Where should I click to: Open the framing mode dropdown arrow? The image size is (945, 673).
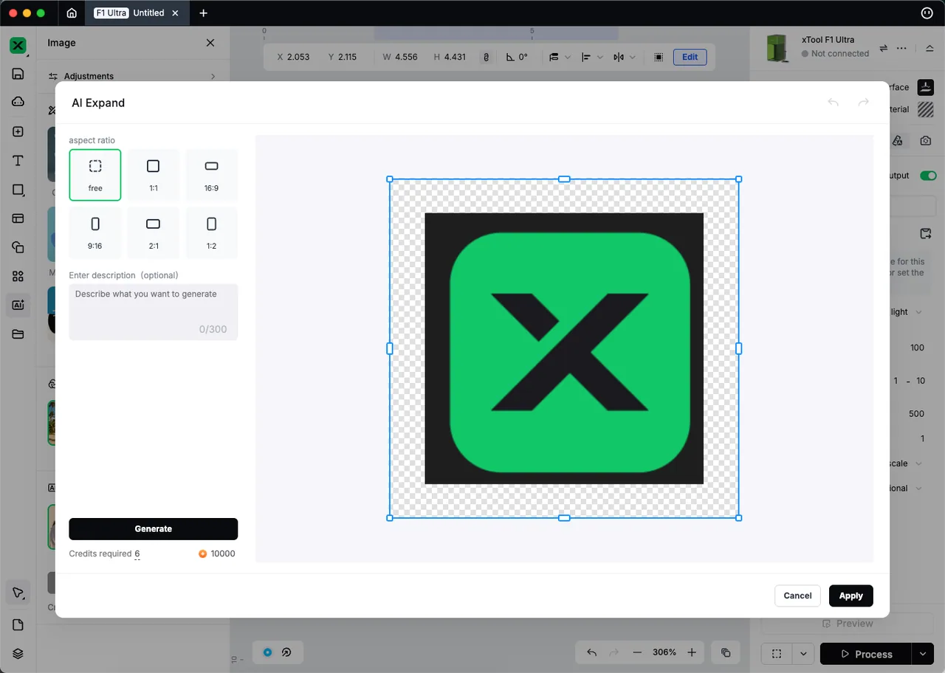coord(803,654)
